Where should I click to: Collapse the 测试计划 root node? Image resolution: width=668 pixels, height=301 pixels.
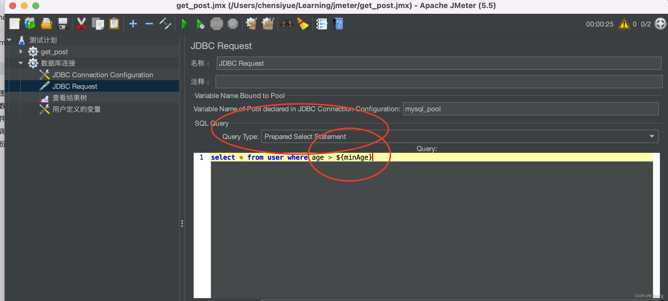pyautogui.click(x=9, y=40)
